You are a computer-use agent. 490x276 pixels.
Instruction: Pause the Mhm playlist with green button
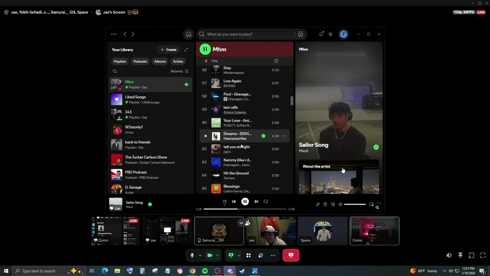tap(205, 49)
